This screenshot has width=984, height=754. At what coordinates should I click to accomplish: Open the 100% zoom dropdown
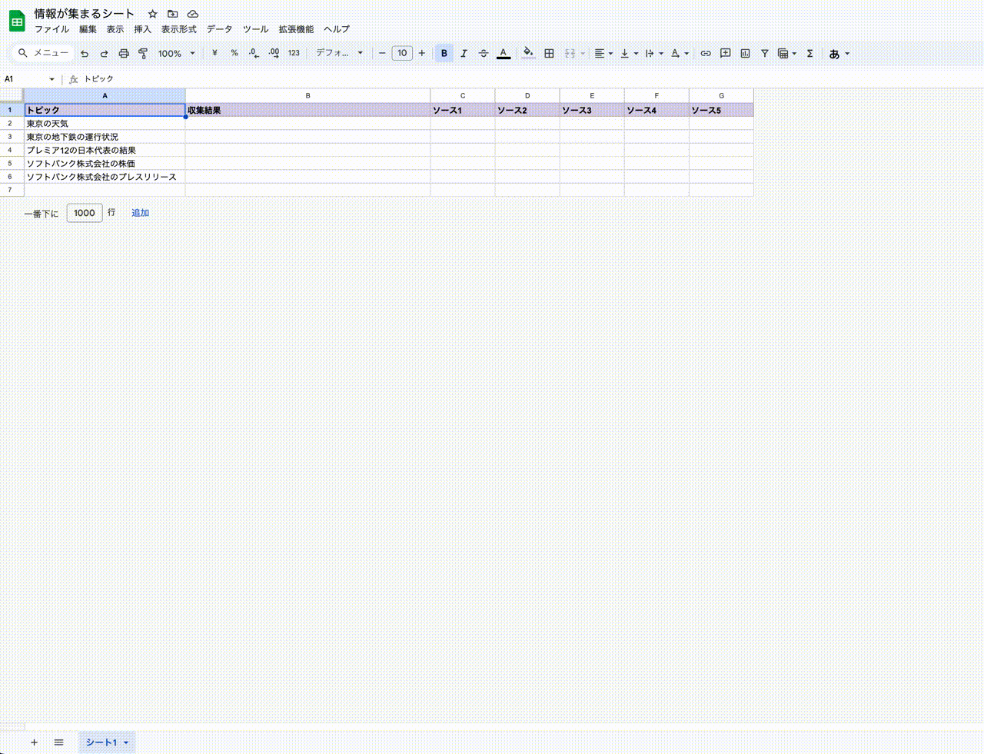pyautogui.click(x=176, y=54)
